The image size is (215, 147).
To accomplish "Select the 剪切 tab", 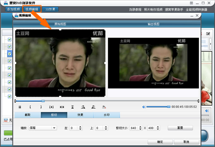I will point(54,115).
